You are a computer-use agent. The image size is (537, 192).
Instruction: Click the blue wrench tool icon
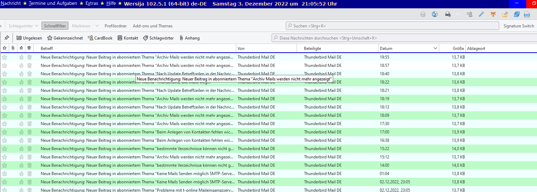[x=481, y=14]
